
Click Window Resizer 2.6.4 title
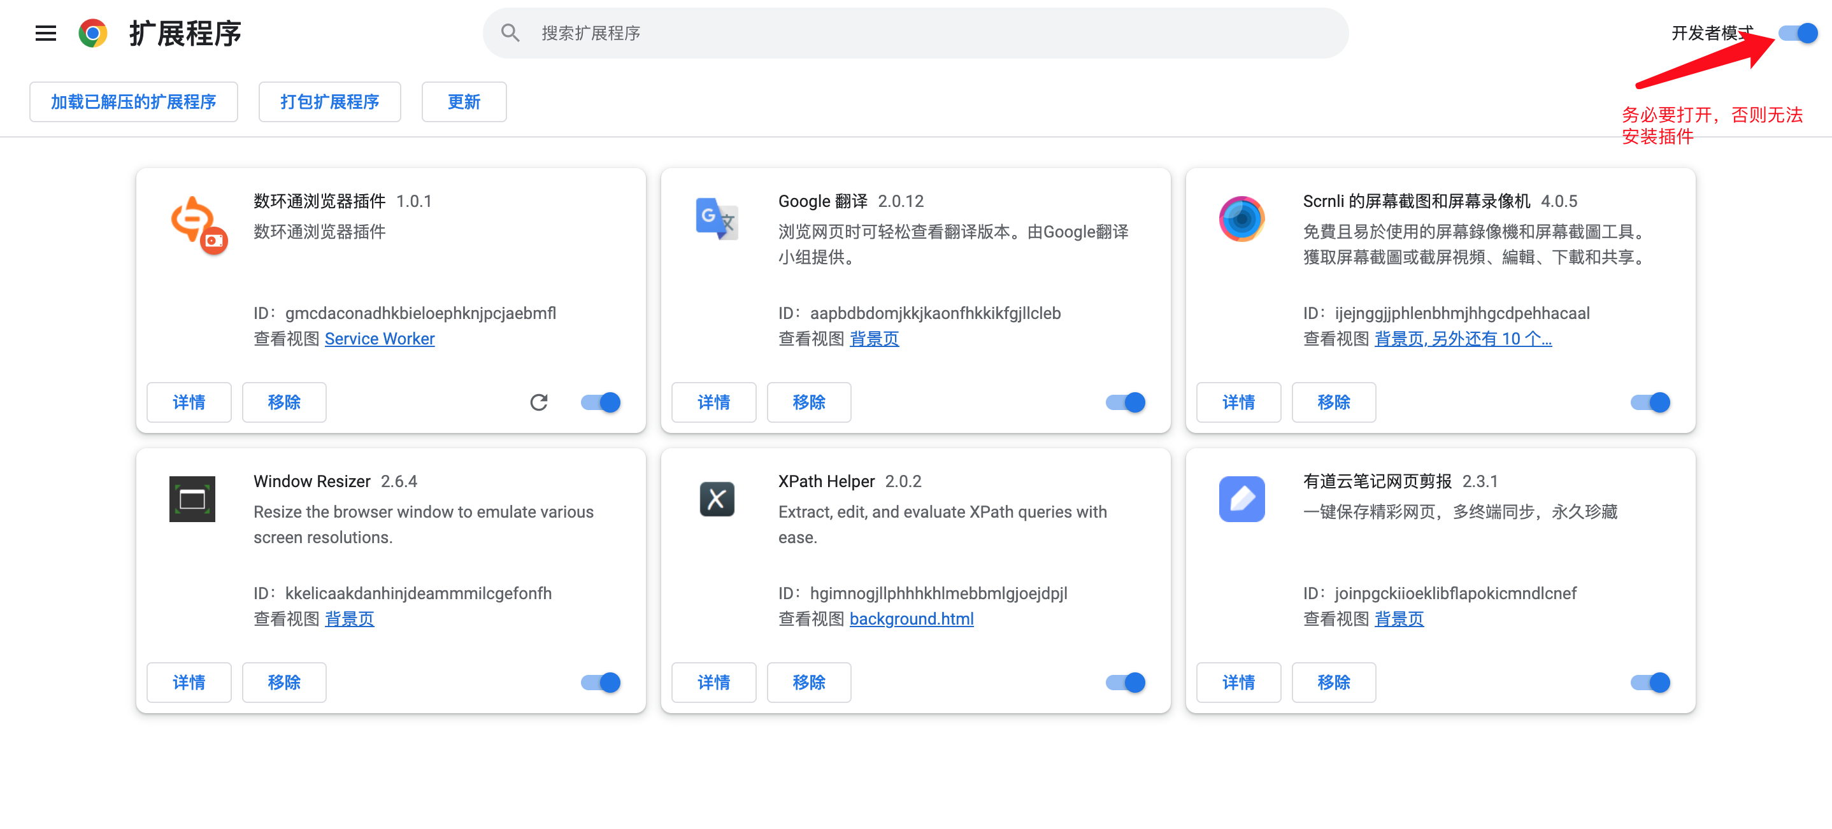[336, 481]
